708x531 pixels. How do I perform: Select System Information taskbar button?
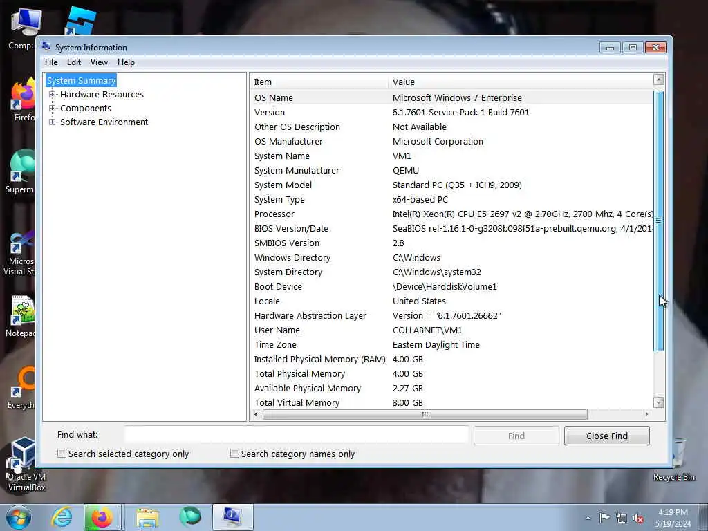(232, 517)
